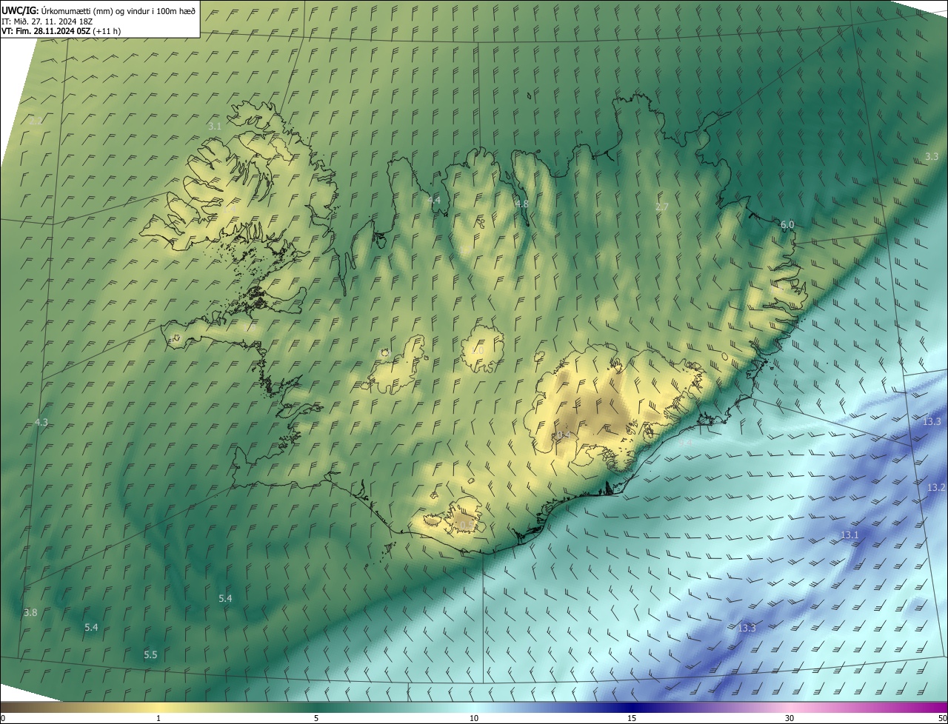Click the 4.4 value label on the map
The height and width of the screenshot is (724, 948).
(433, 201)
